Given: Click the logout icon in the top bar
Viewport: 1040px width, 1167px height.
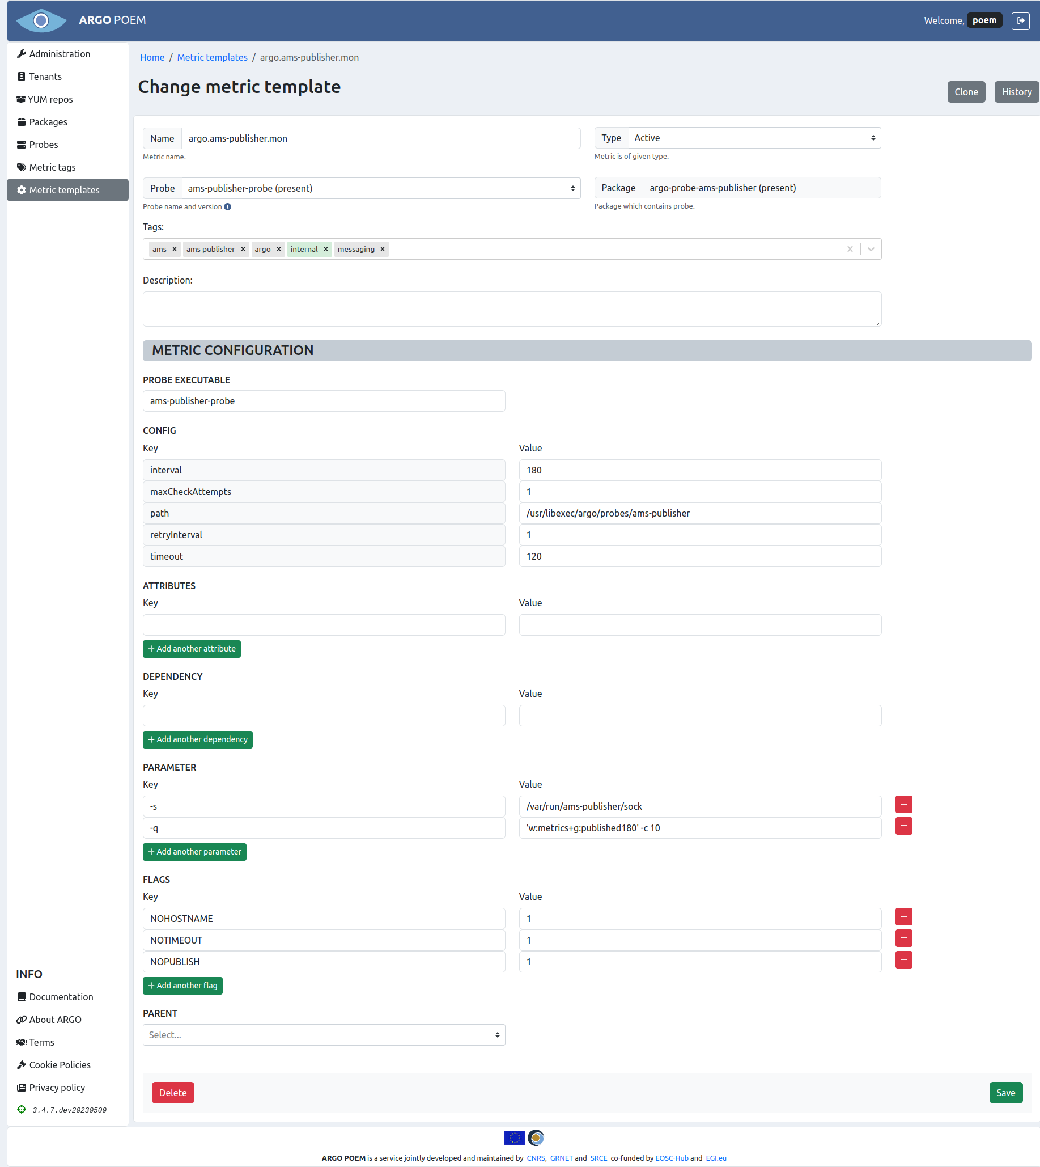Looking at the screenshot, I should tap(1021, 20).
